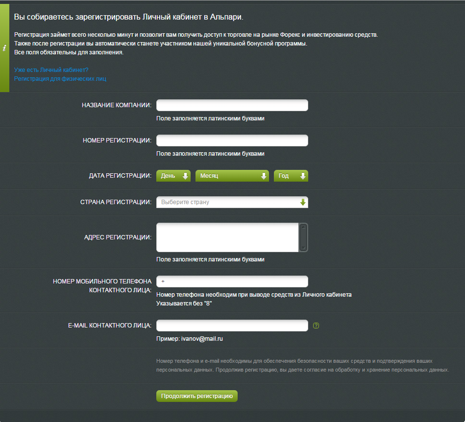Expand the 'Выберите страну' country dropdown
This screenshot has height=422, width=465.
[232, 202]
